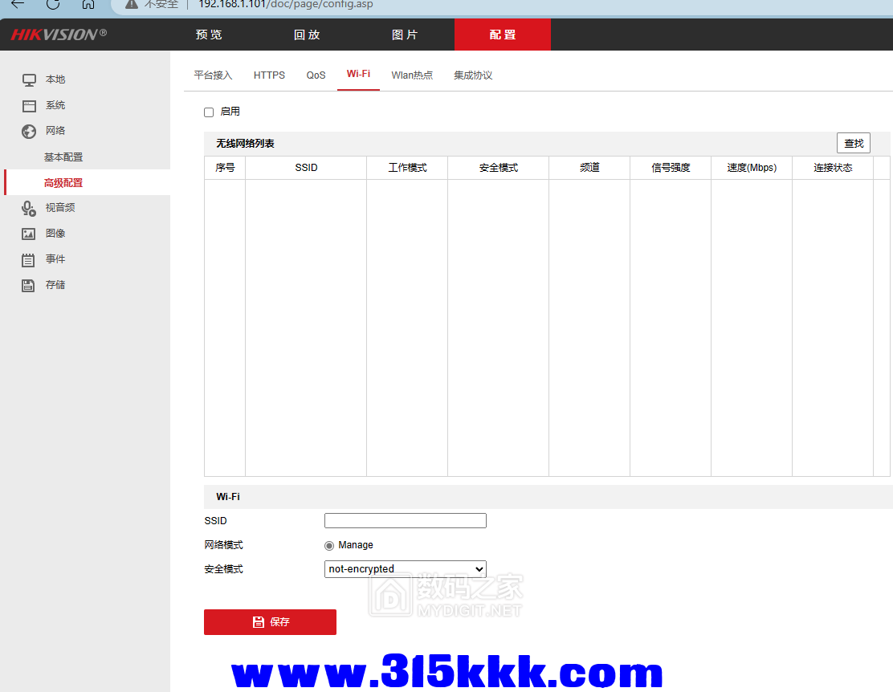Click into the SSID input field

pyautogui.click(x=406, y=520)
